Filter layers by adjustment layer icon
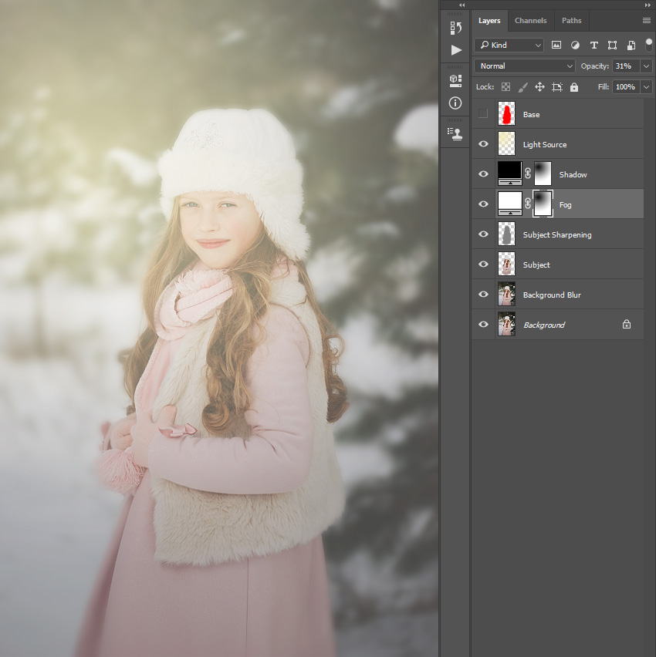Viewport: 656px width, 657px height. click(575, 45)
